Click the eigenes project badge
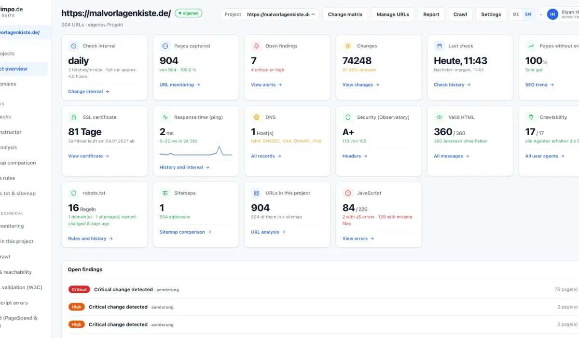The width and height of the screenshot is (579, 338). [189, 14]
